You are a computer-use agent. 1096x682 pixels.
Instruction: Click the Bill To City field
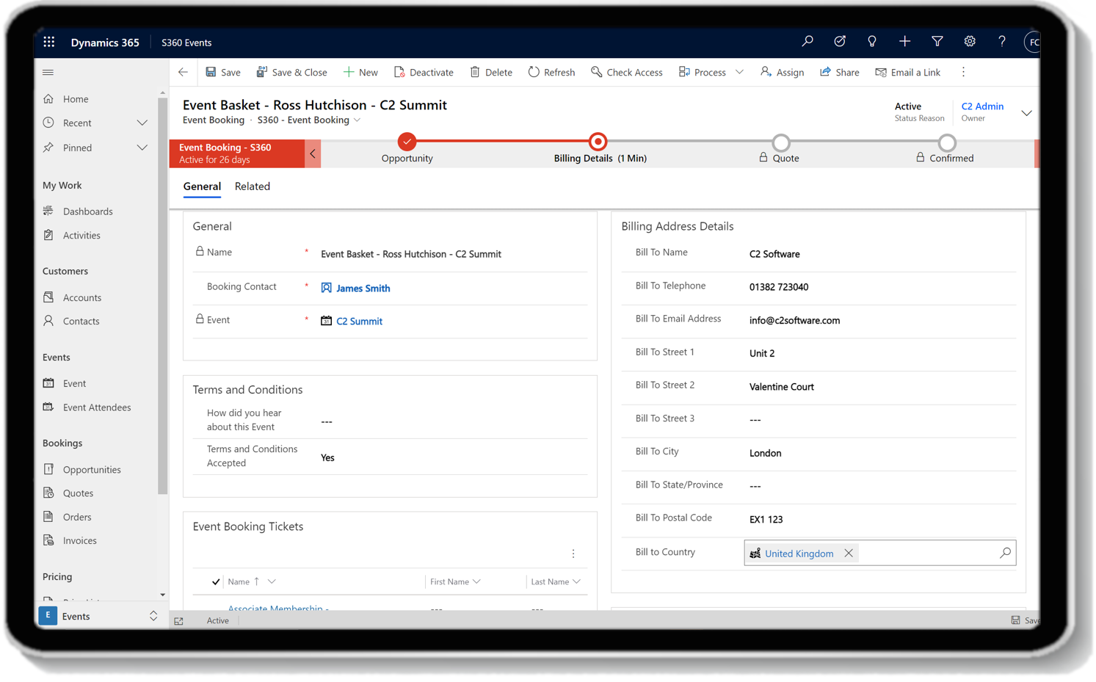click(881, 453)
